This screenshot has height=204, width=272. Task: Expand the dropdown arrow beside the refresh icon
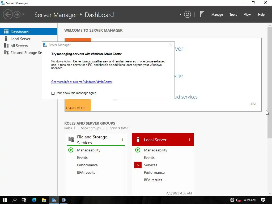pyautogui.click(x=180, y=15)
